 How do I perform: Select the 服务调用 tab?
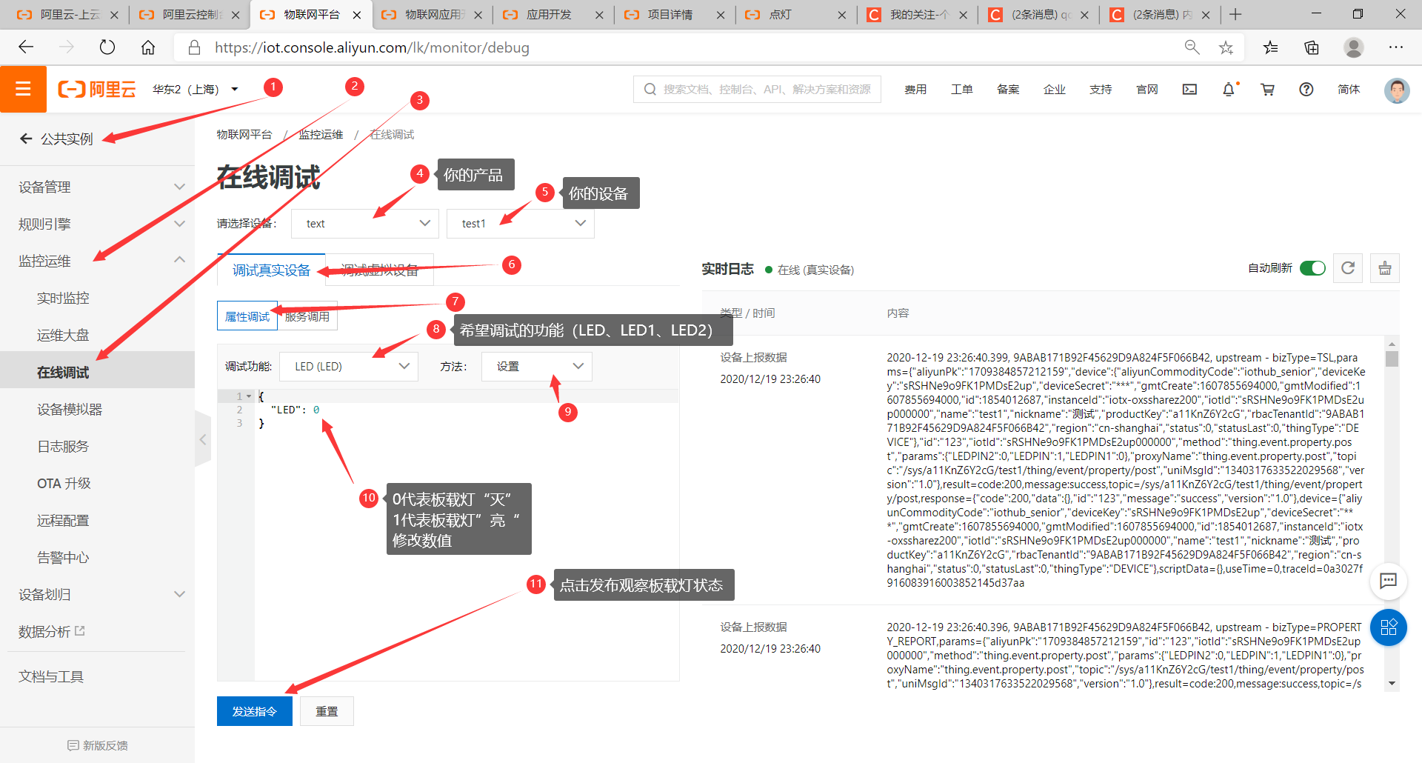pos(307,316)
